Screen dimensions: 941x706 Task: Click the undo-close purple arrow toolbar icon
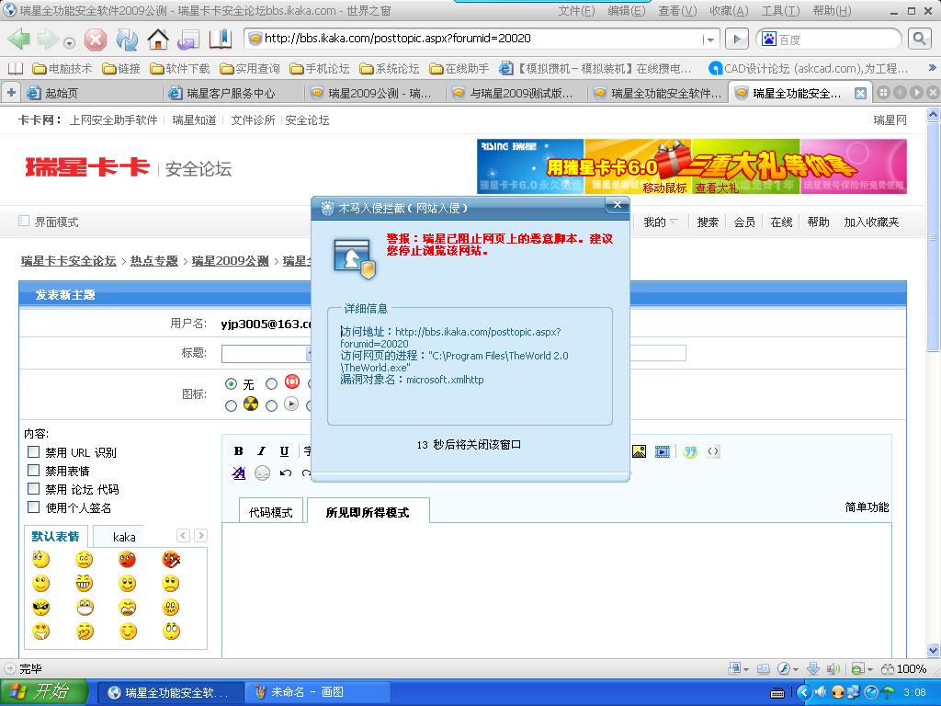pyautogui.click(x=188, y=40)
